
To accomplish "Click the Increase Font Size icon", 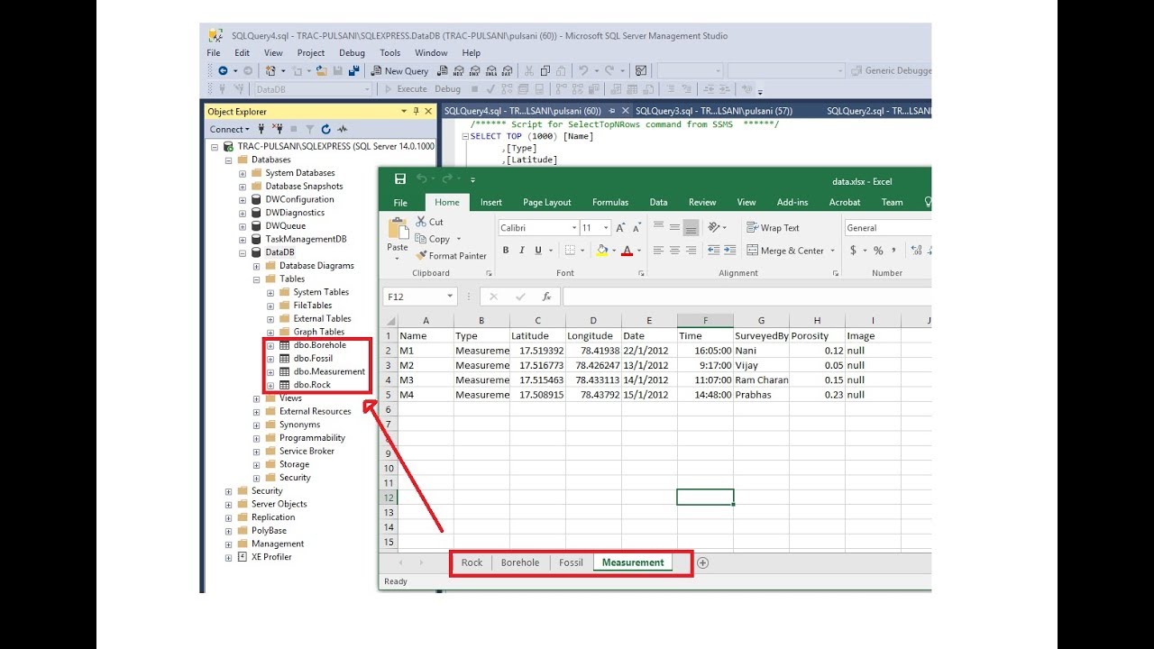I will point(621,228).
